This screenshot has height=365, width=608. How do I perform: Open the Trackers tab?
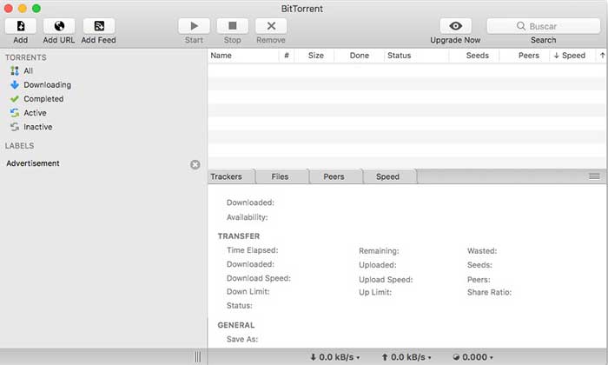coord(231,176)
